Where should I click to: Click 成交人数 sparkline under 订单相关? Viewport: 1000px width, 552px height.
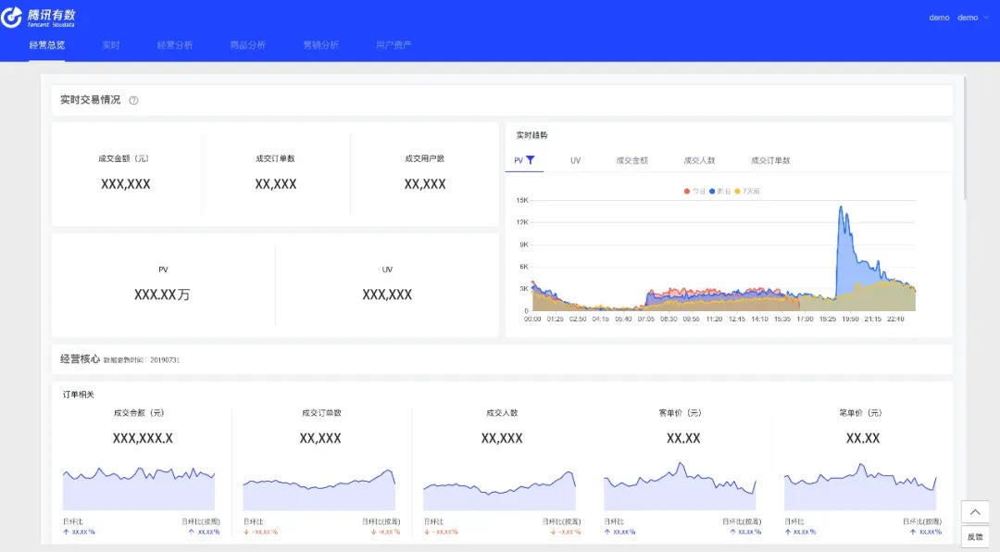click(x=499, y=490)
